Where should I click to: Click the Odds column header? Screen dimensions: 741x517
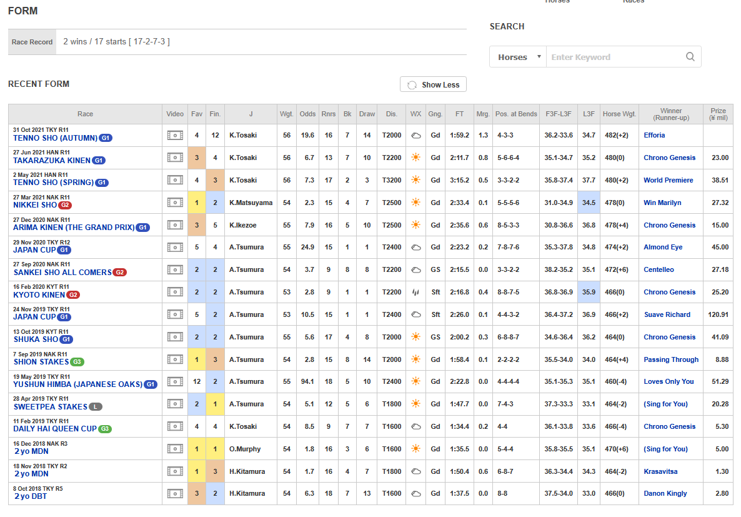[307, 114]
